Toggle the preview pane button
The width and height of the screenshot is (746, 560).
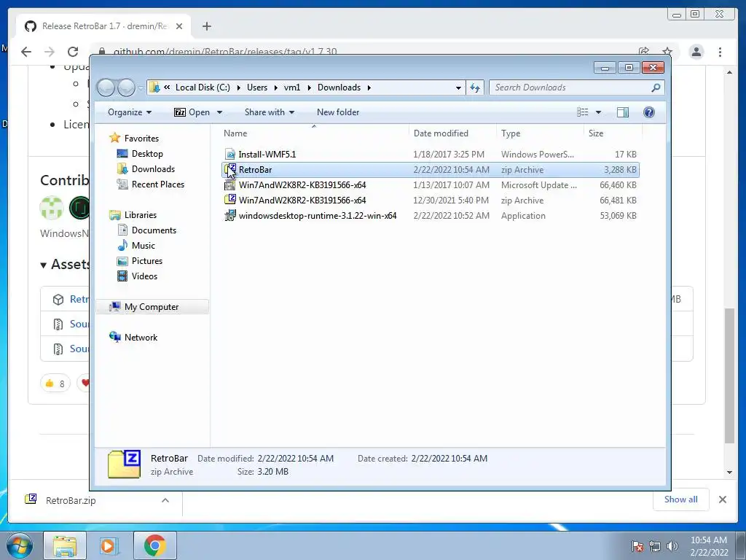[622, 112]
